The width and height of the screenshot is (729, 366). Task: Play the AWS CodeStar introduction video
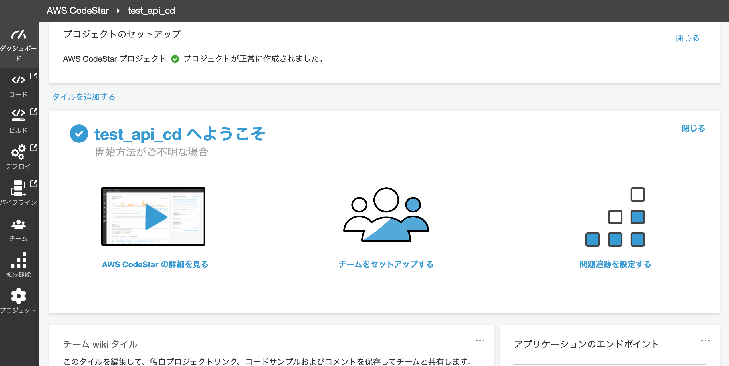point(153,216)
